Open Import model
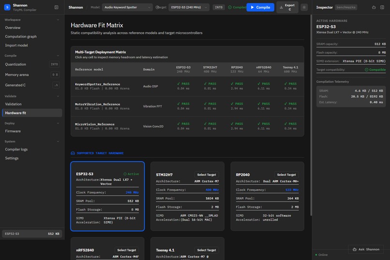This screenshot has width=390, height=260. (x=32, y=46)
